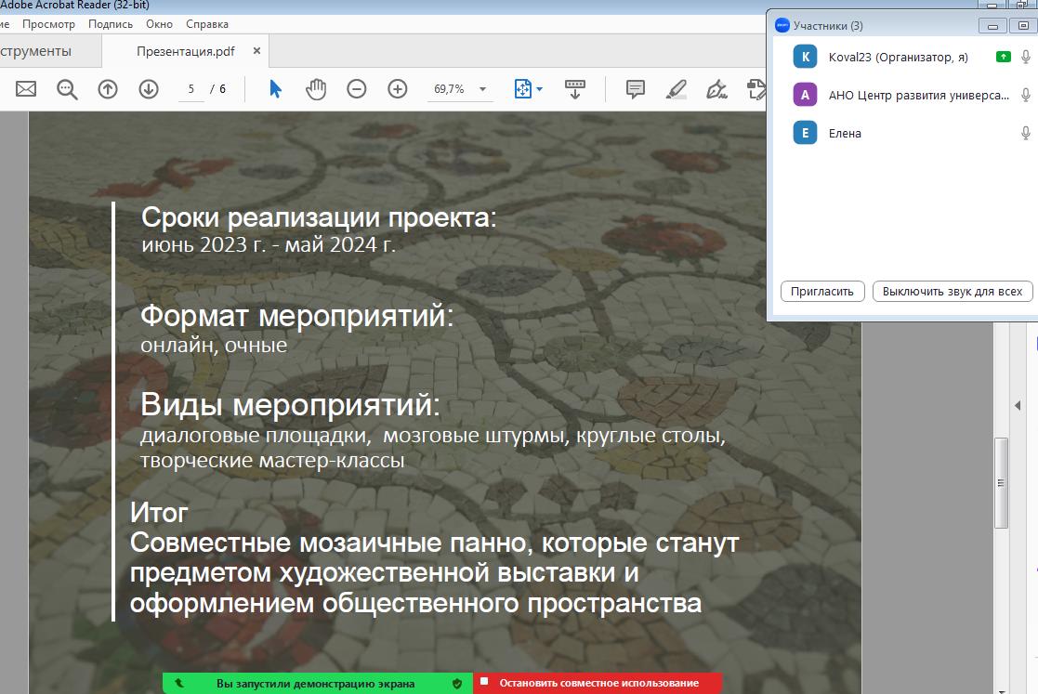This screenshot has width=1038, height=694.
Task: Click the heading Итог
Action: [x=159, y=513]
